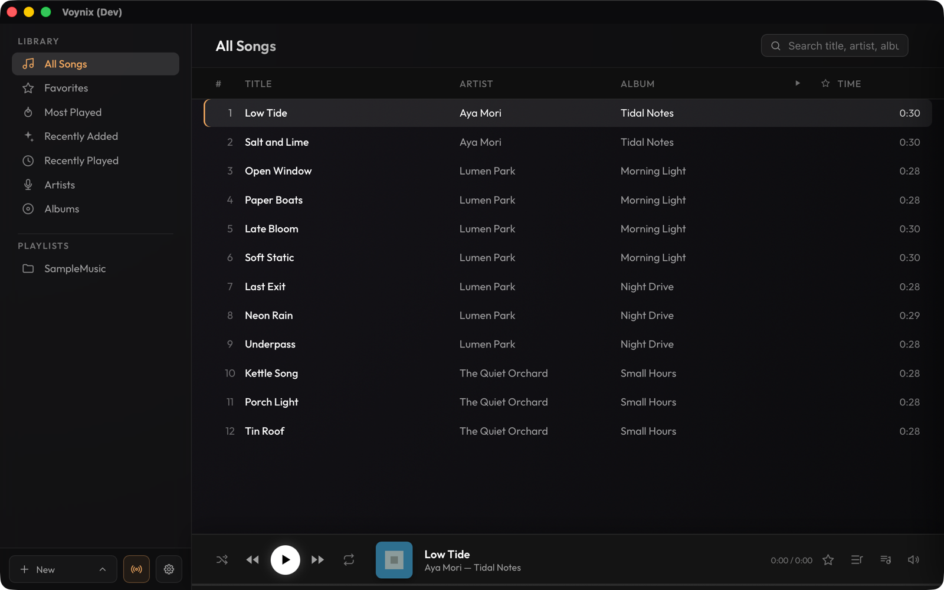Select the song Kettle Song
944x590 pixels.
click(568, 373)
